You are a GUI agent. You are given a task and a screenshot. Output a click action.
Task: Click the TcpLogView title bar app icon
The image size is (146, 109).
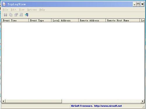[x=4, y=4]
